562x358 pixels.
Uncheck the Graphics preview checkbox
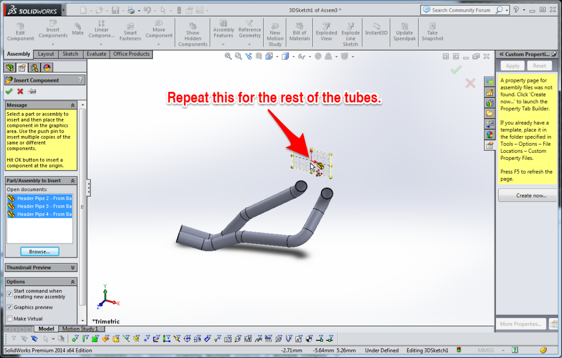(10, 307)
